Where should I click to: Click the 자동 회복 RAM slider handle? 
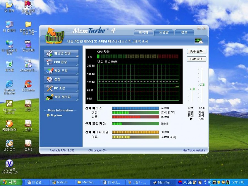tap(202, 85)
